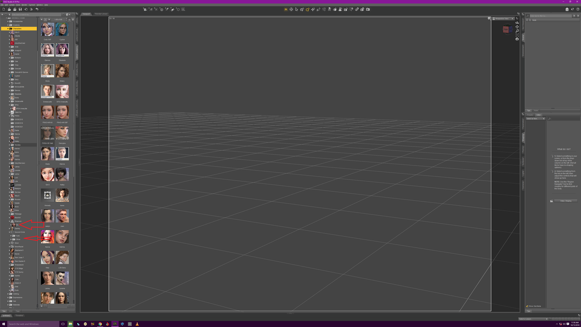The image size is (581, 327).
Task: Open VLC media player from taskbar
Action: point(137,324)
